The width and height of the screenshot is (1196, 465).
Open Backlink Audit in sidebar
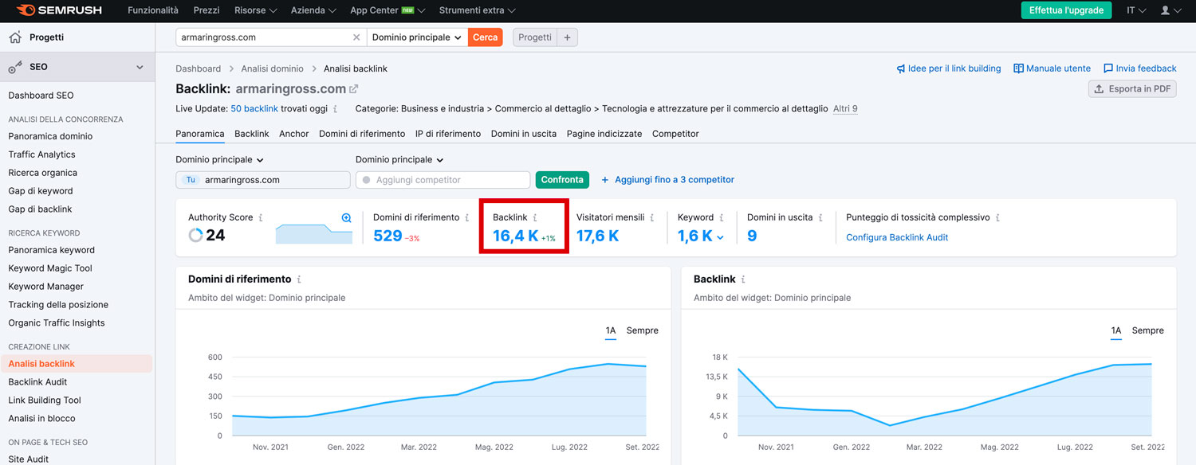37,382
